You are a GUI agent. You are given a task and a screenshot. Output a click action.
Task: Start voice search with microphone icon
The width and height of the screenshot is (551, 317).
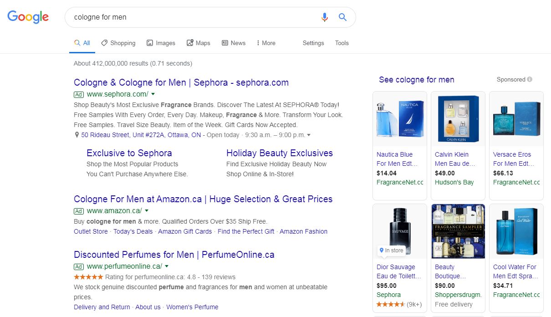324,17
